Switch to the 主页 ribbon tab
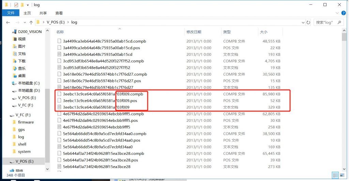Image resolution: width=349 pixels, height=181 pixels. (x=27, y=13)
